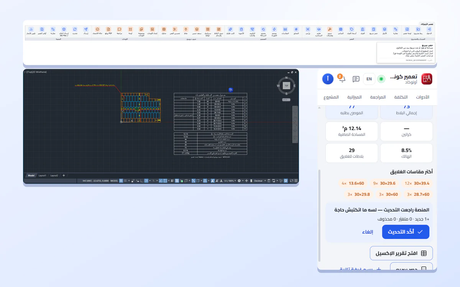Screen dimensions: 460x287
Task: Select the Layout1 tab
Action: pyautogui.click(x=42, y=175)
